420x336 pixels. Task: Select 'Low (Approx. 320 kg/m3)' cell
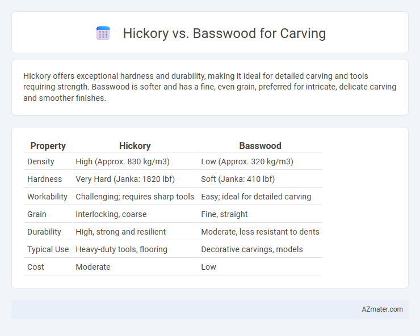260,161
